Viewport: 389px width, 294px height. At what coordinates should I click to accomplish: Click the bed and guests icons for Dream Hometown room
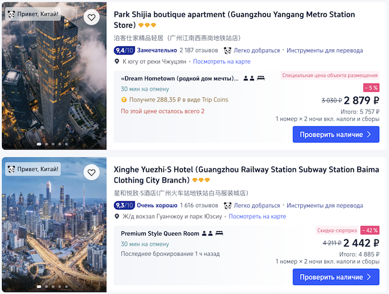pyautogui.click(x=253, y=78)
